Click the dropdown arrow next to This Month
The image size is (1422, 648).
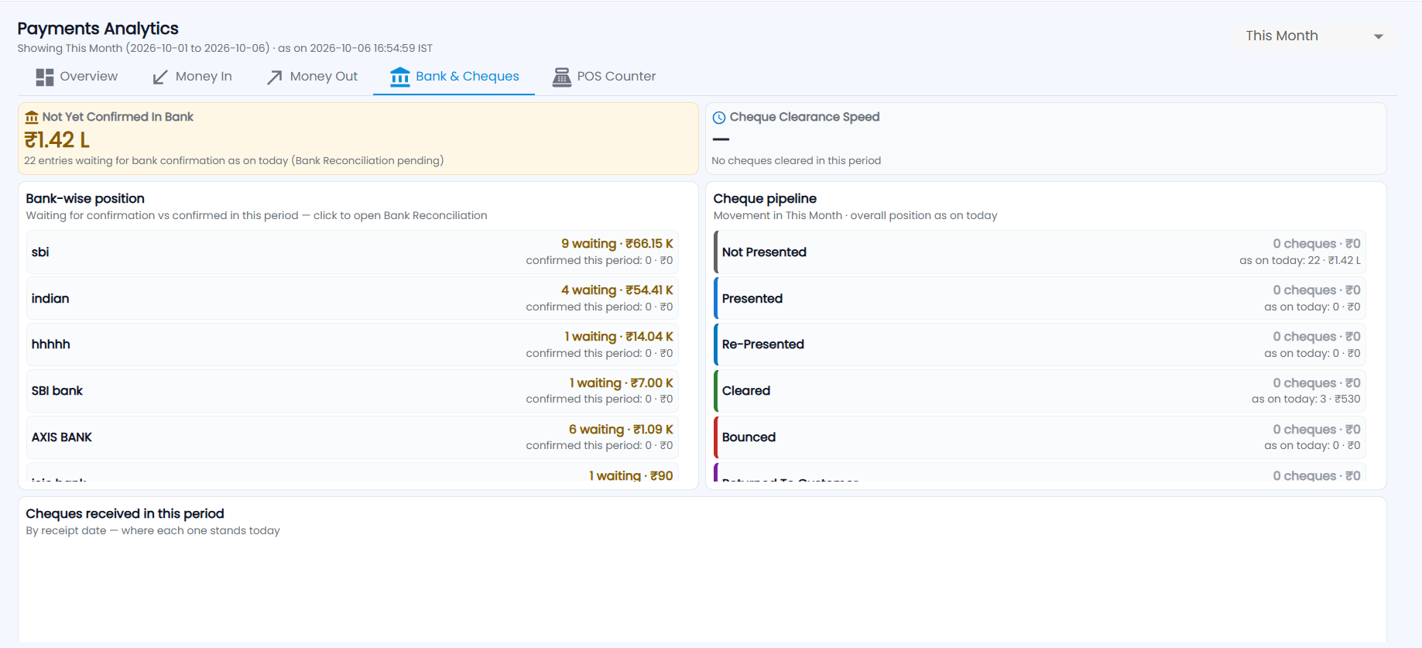pyautogui.click(x=1378, y=36)
